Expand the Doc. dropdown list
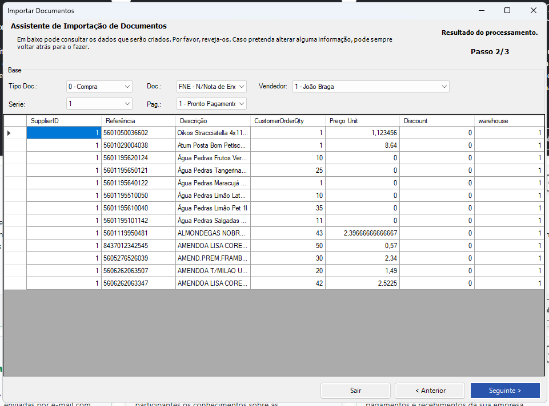Screen dimensions: 549x406 [211, 87]
